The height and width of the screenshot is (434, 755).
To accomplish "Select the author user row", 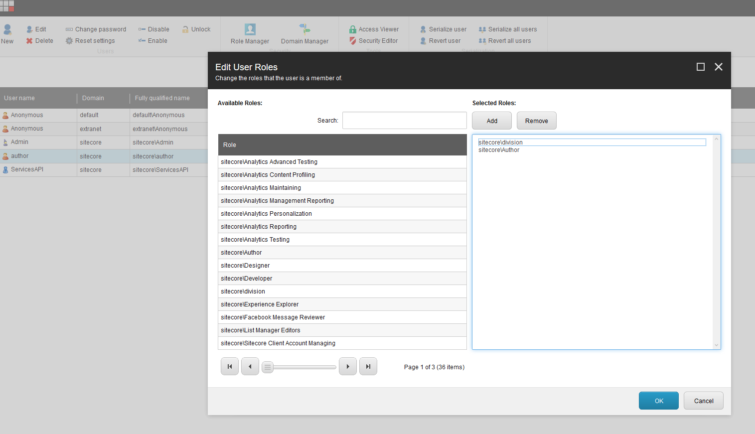I will click(x=104, y=156).
